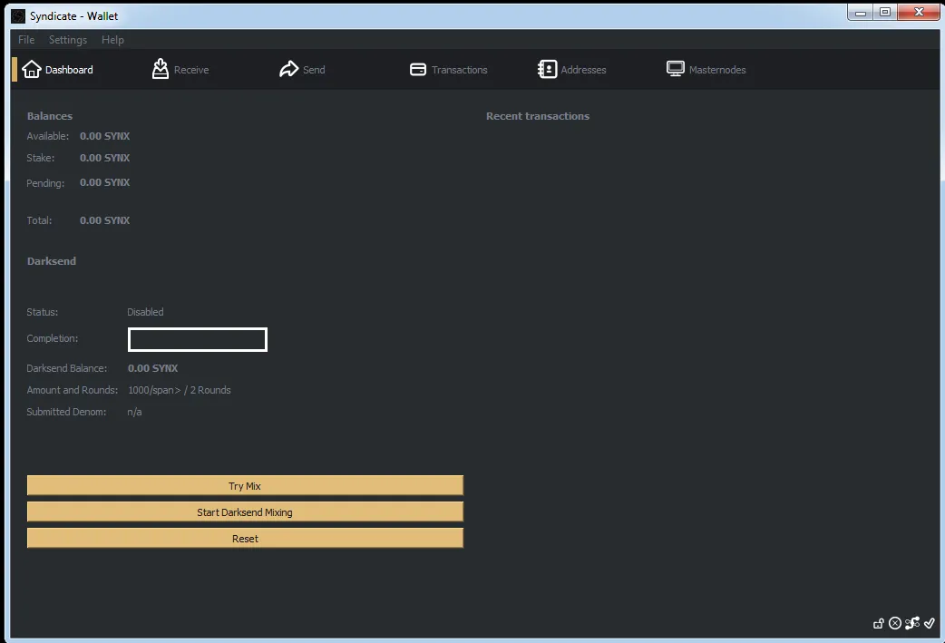Viewport: 945px width, 643px height.
Task: Click the Darksend Completion progress bar
Action: pos(198,339)
